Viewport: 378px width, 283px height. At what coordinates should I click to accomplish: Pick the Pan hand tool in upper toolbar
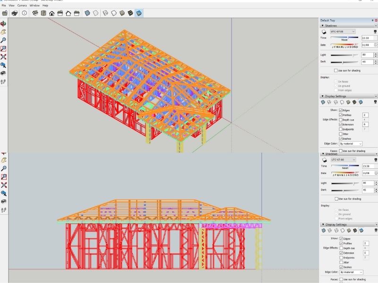(3, 32)
